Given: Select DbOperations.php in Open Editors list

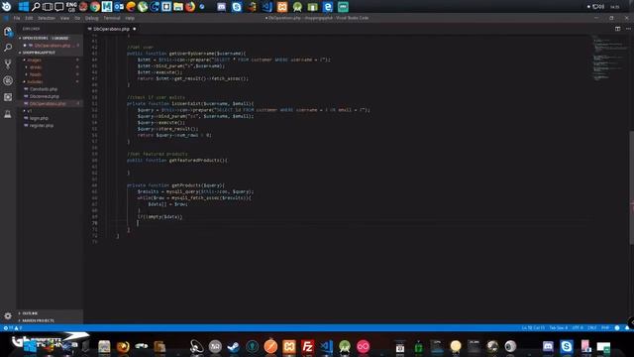Looking at the screenshot, I should coord(53,46).
